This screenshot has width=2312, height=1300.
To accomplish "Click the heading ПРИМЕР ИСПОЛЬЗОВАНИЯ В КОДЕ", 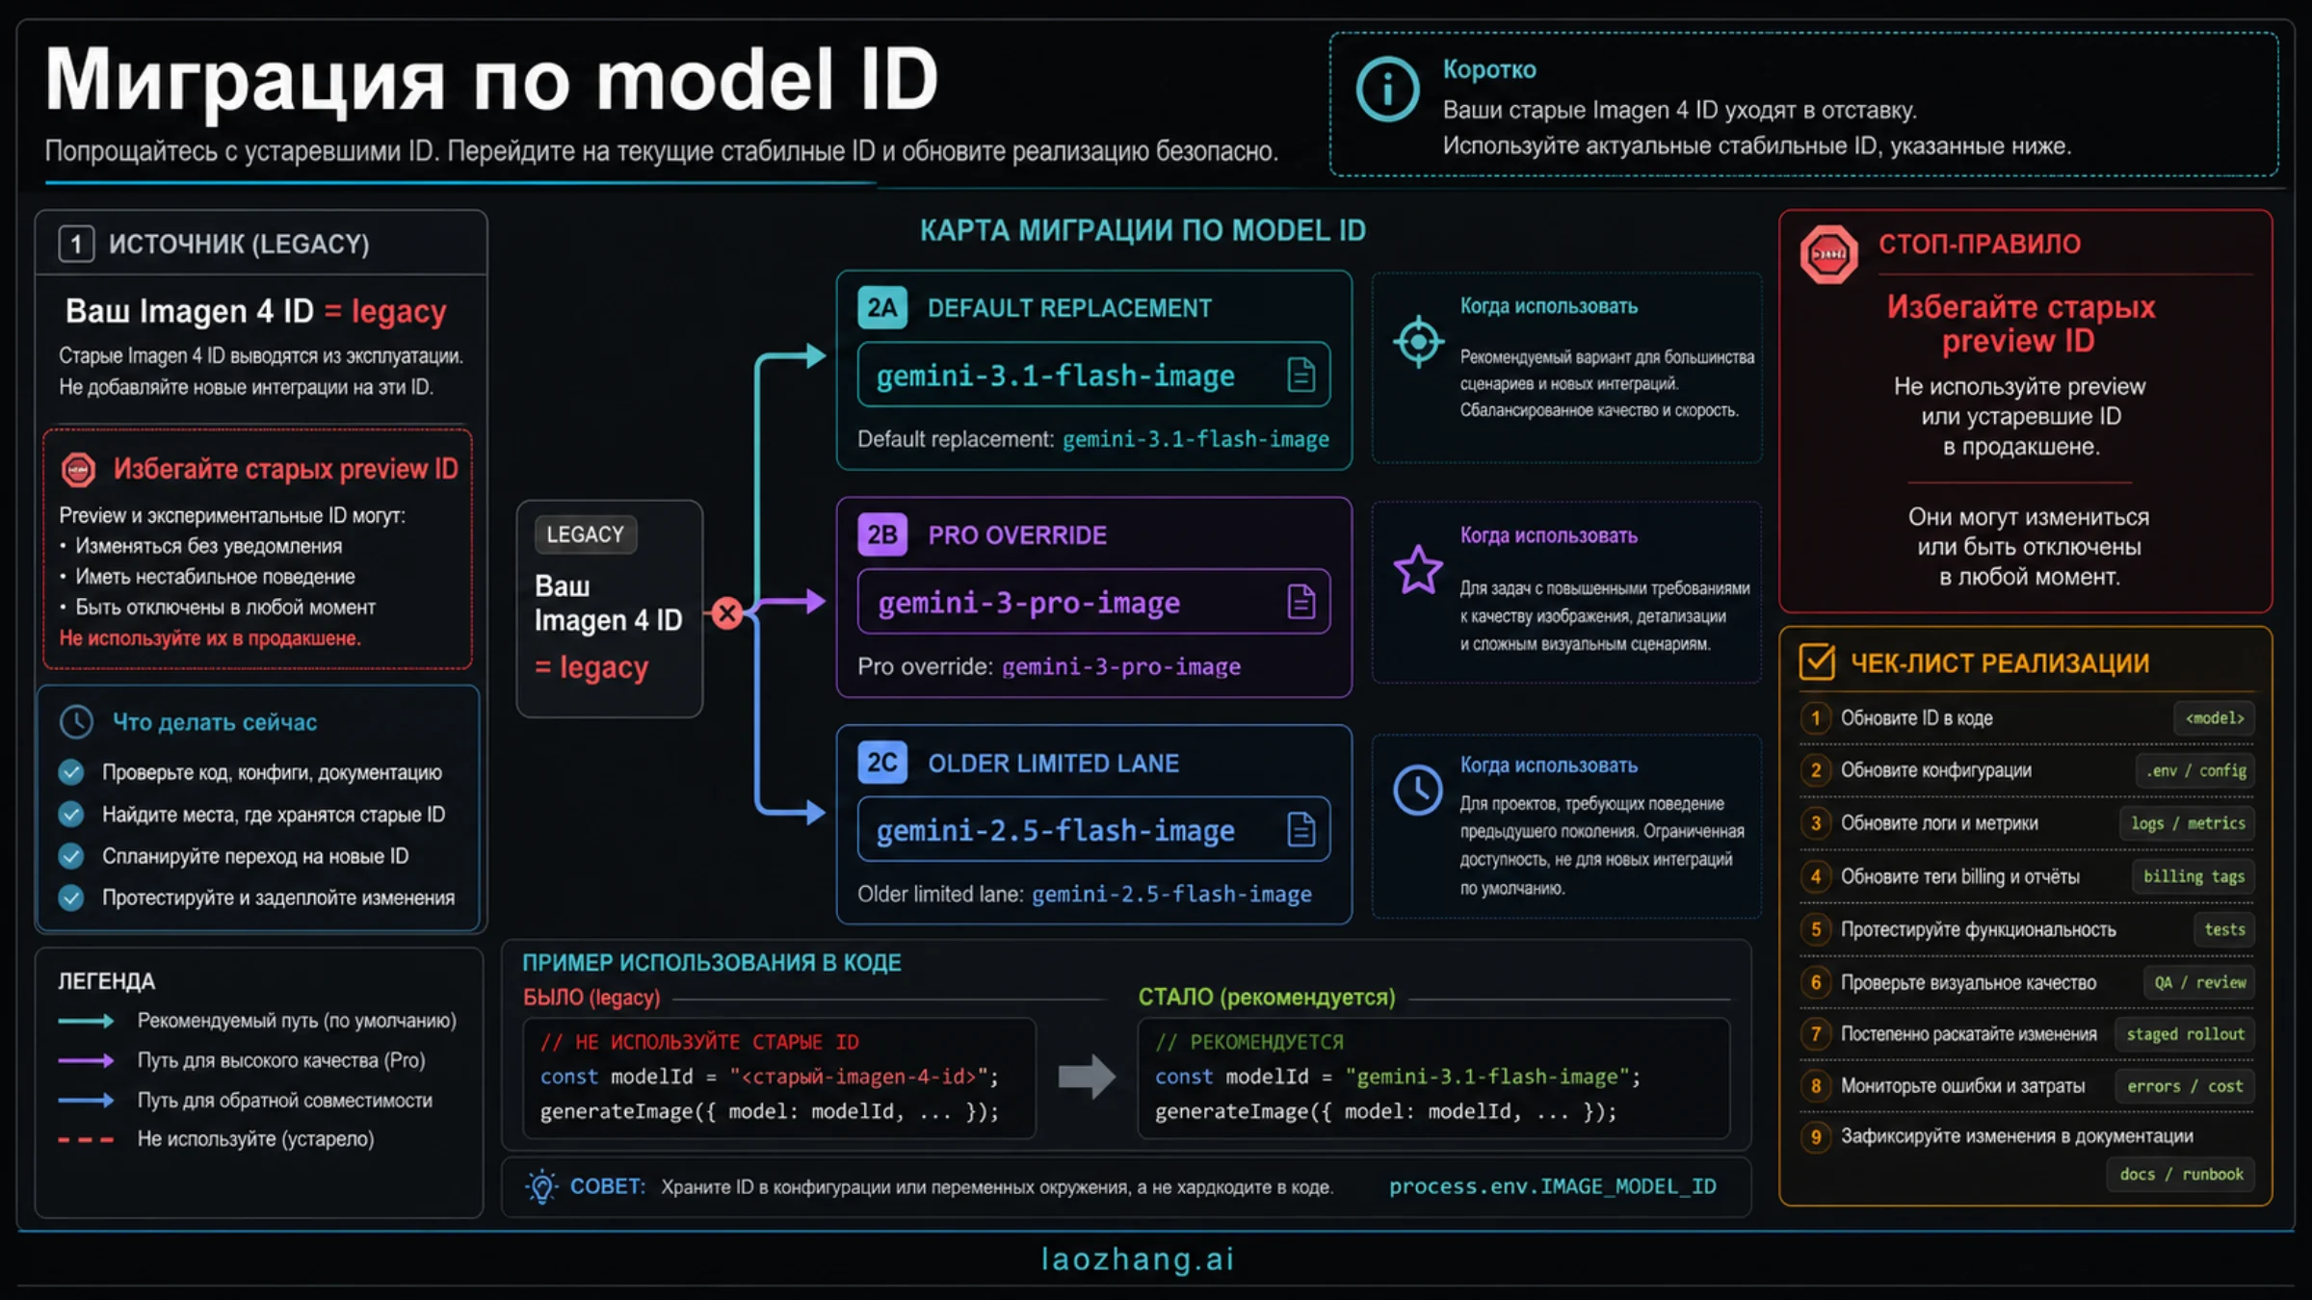I will tap(712, 963).
